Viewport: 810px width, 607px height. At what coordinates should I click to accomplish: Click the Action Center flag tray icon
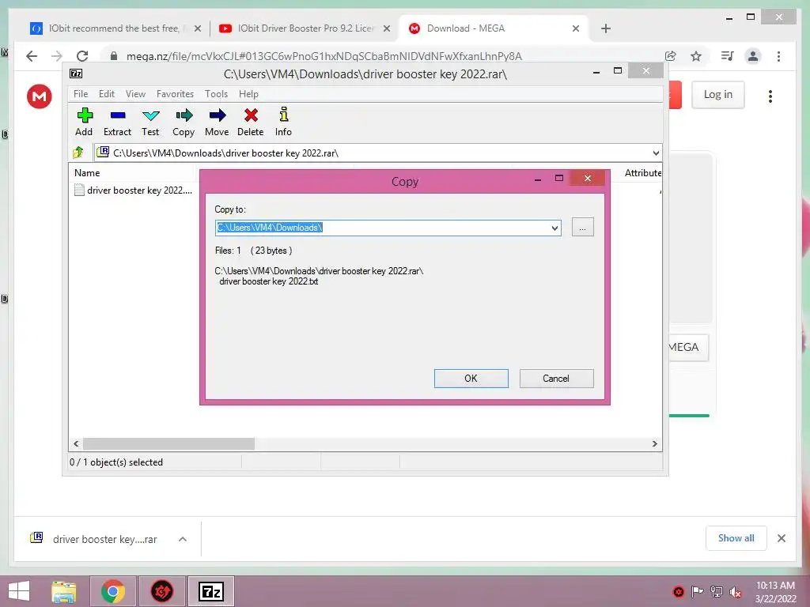click(x=697, y=592)
